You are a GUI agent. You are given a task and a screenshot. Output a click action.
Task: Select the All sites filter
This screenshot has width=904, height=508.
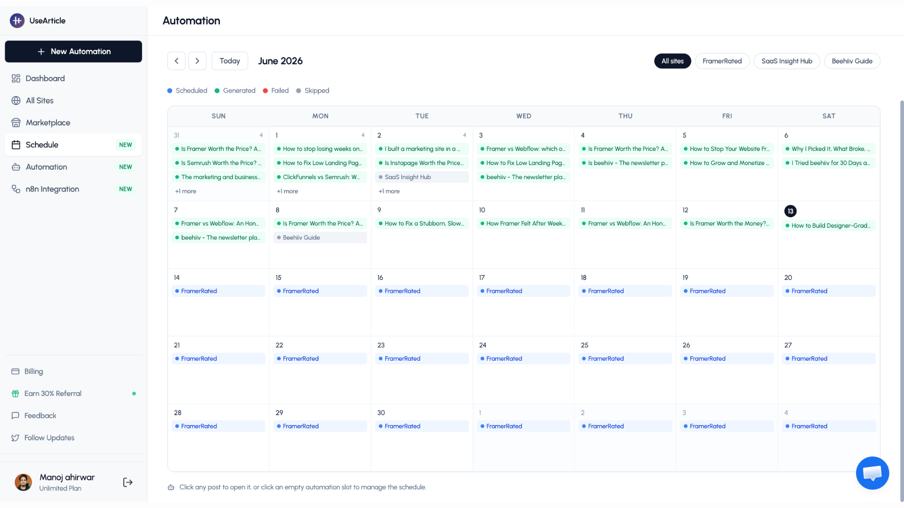(672, 61)
